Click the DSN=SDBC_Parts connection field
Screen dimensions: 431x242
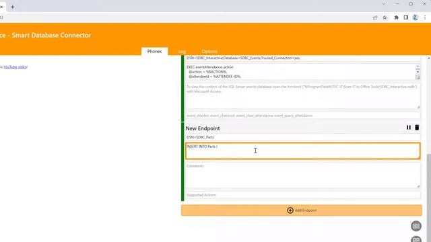pyautogui.click(x=303, y=137)
